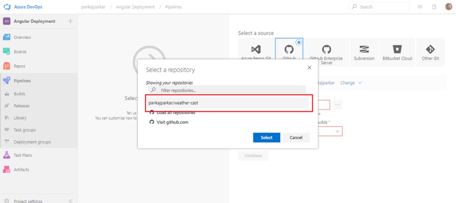The height and width of the screenshot is (203, 456).
Task: Open the marketplace bag icon in header
Action: [434, 7]
